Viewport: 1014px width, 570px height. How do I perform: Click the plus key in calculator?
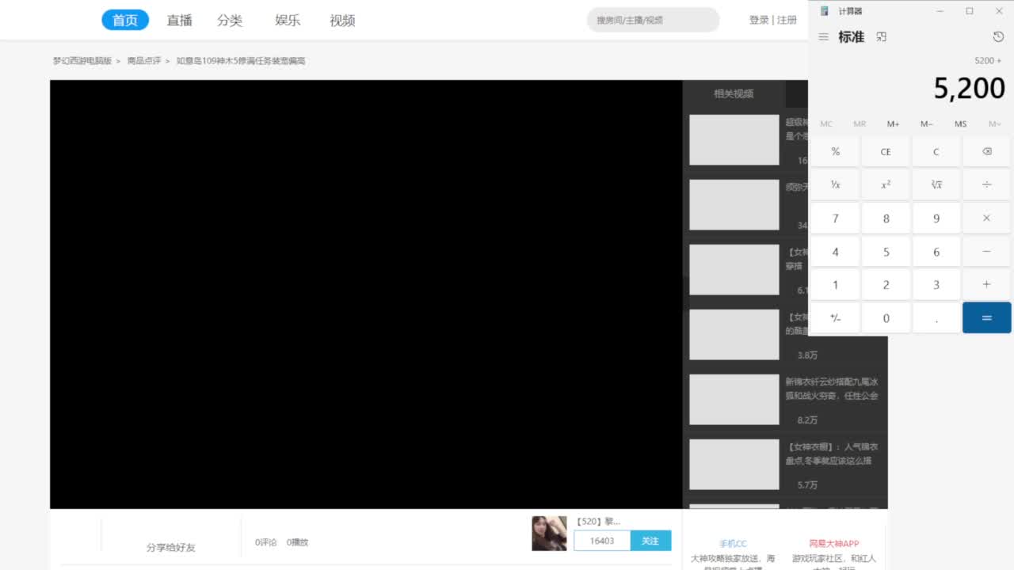pos(986,284)
